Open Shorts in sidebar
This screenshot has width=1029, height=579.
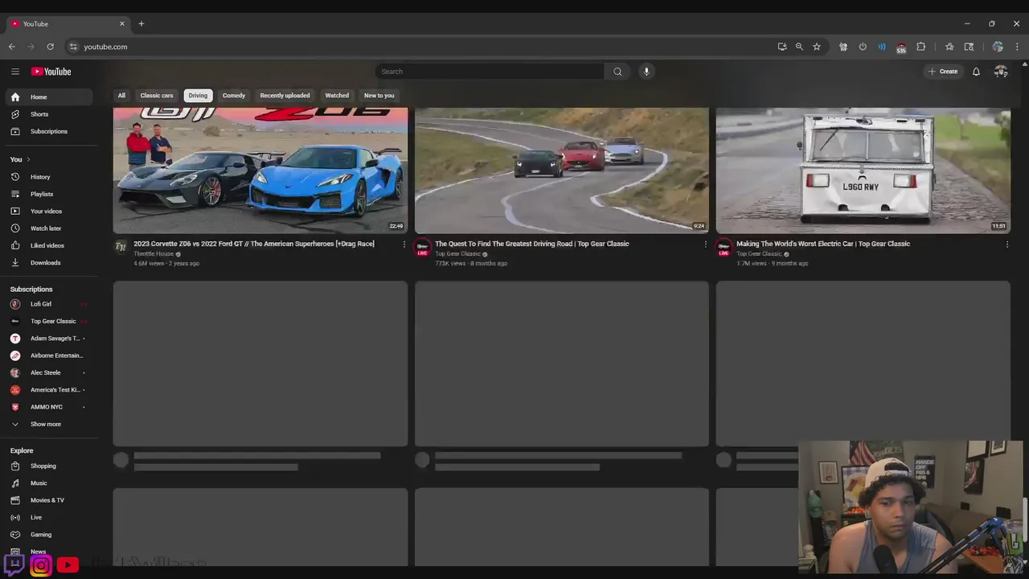coord(49,114)
